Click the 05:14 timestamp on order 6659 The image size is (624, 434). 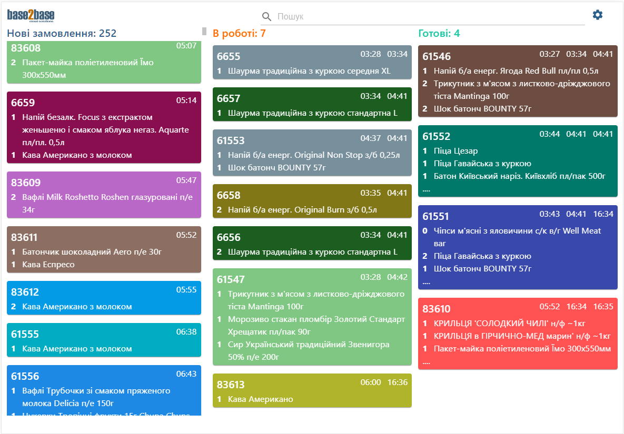click(186, 100)
